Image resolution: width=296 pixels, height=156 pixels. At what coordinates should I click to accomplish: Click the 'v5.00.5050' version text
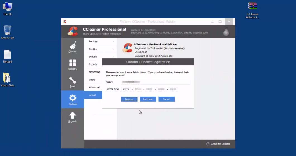coord(141,52)
